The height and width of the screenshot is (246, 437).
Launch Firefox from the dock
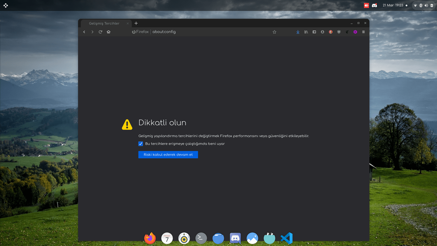tap(150, 238)
